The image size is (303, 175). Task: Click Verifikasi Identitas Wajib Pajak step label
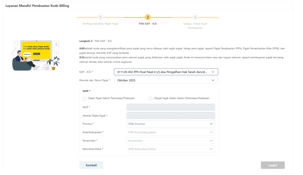pos(100,24)
